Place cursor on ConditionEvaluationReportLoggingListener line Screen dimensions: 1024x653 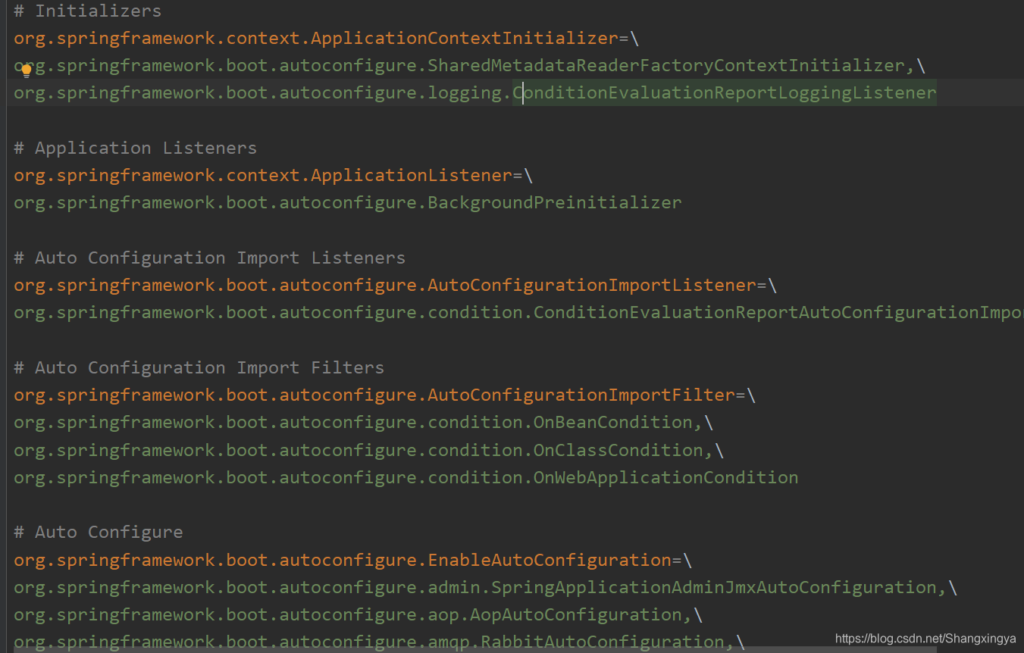coord(475,93)
